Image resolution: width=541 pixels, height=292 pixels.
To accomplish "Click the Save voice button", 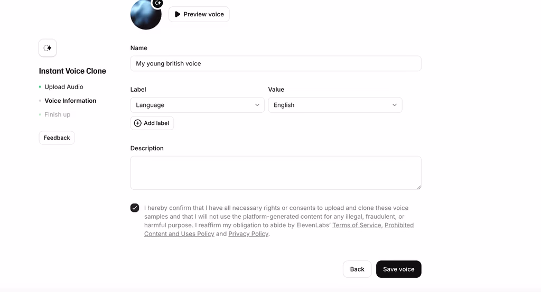I will pos(398,269).
